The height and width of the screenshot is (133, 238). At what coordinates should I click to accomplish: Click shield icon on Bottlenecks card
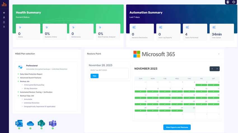tap(73, 27)
